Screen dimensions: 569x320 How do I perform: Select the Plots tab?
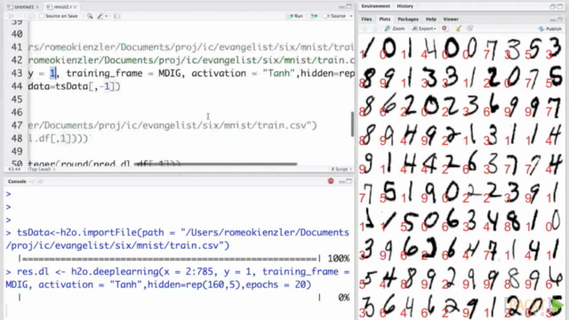[385, 20]
